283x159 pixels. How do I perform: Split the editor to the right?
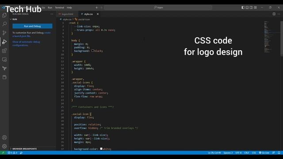274,14
